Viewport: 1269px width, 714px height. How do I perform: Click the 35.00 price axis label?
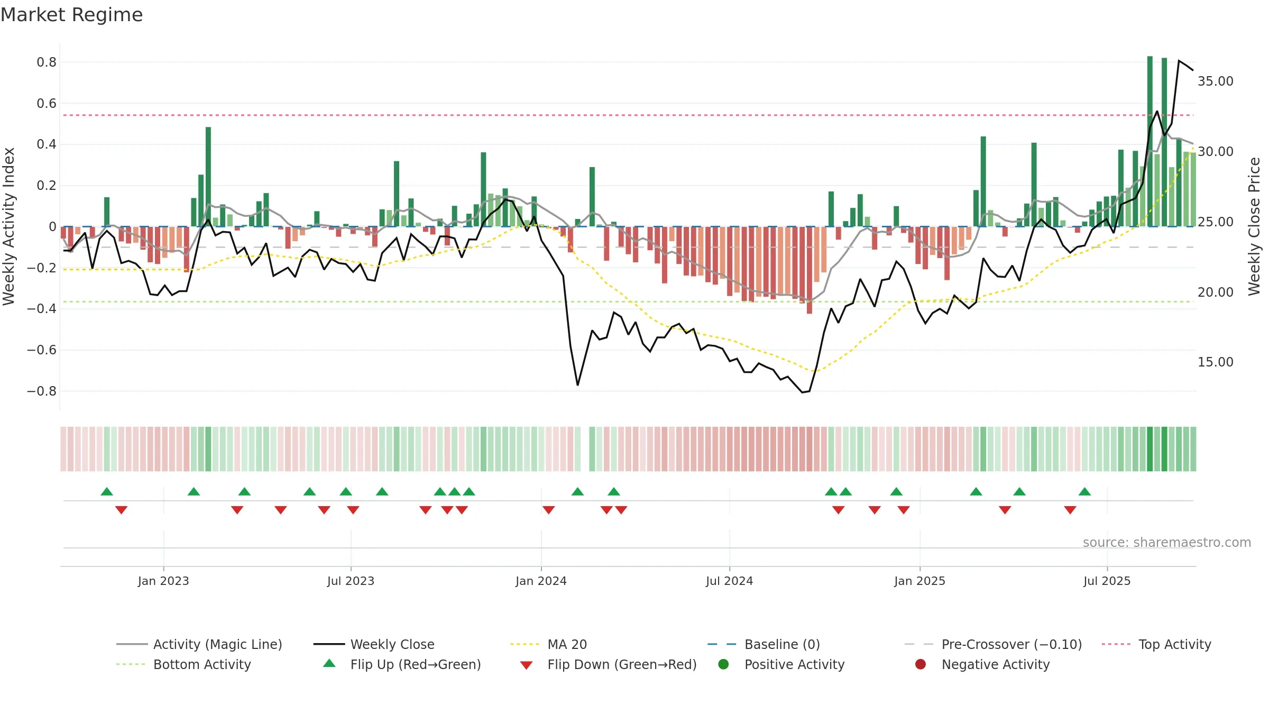coord(1215,81)
